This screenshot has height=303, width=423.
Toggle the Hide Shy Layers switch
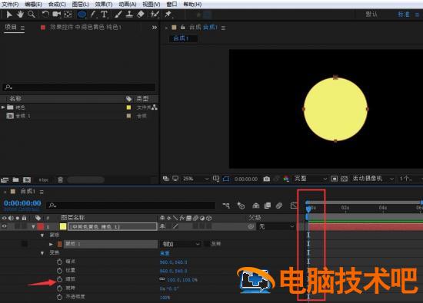[255, 206]
